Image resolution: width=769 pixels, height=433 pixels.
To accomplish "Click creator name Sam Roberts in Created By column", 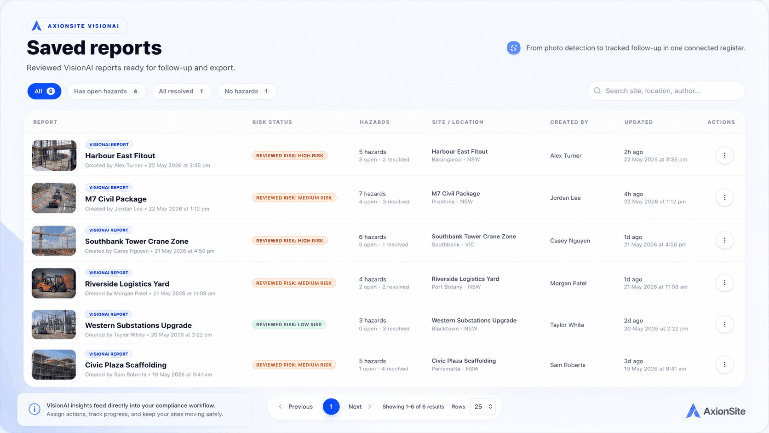I will pos(568,365).
